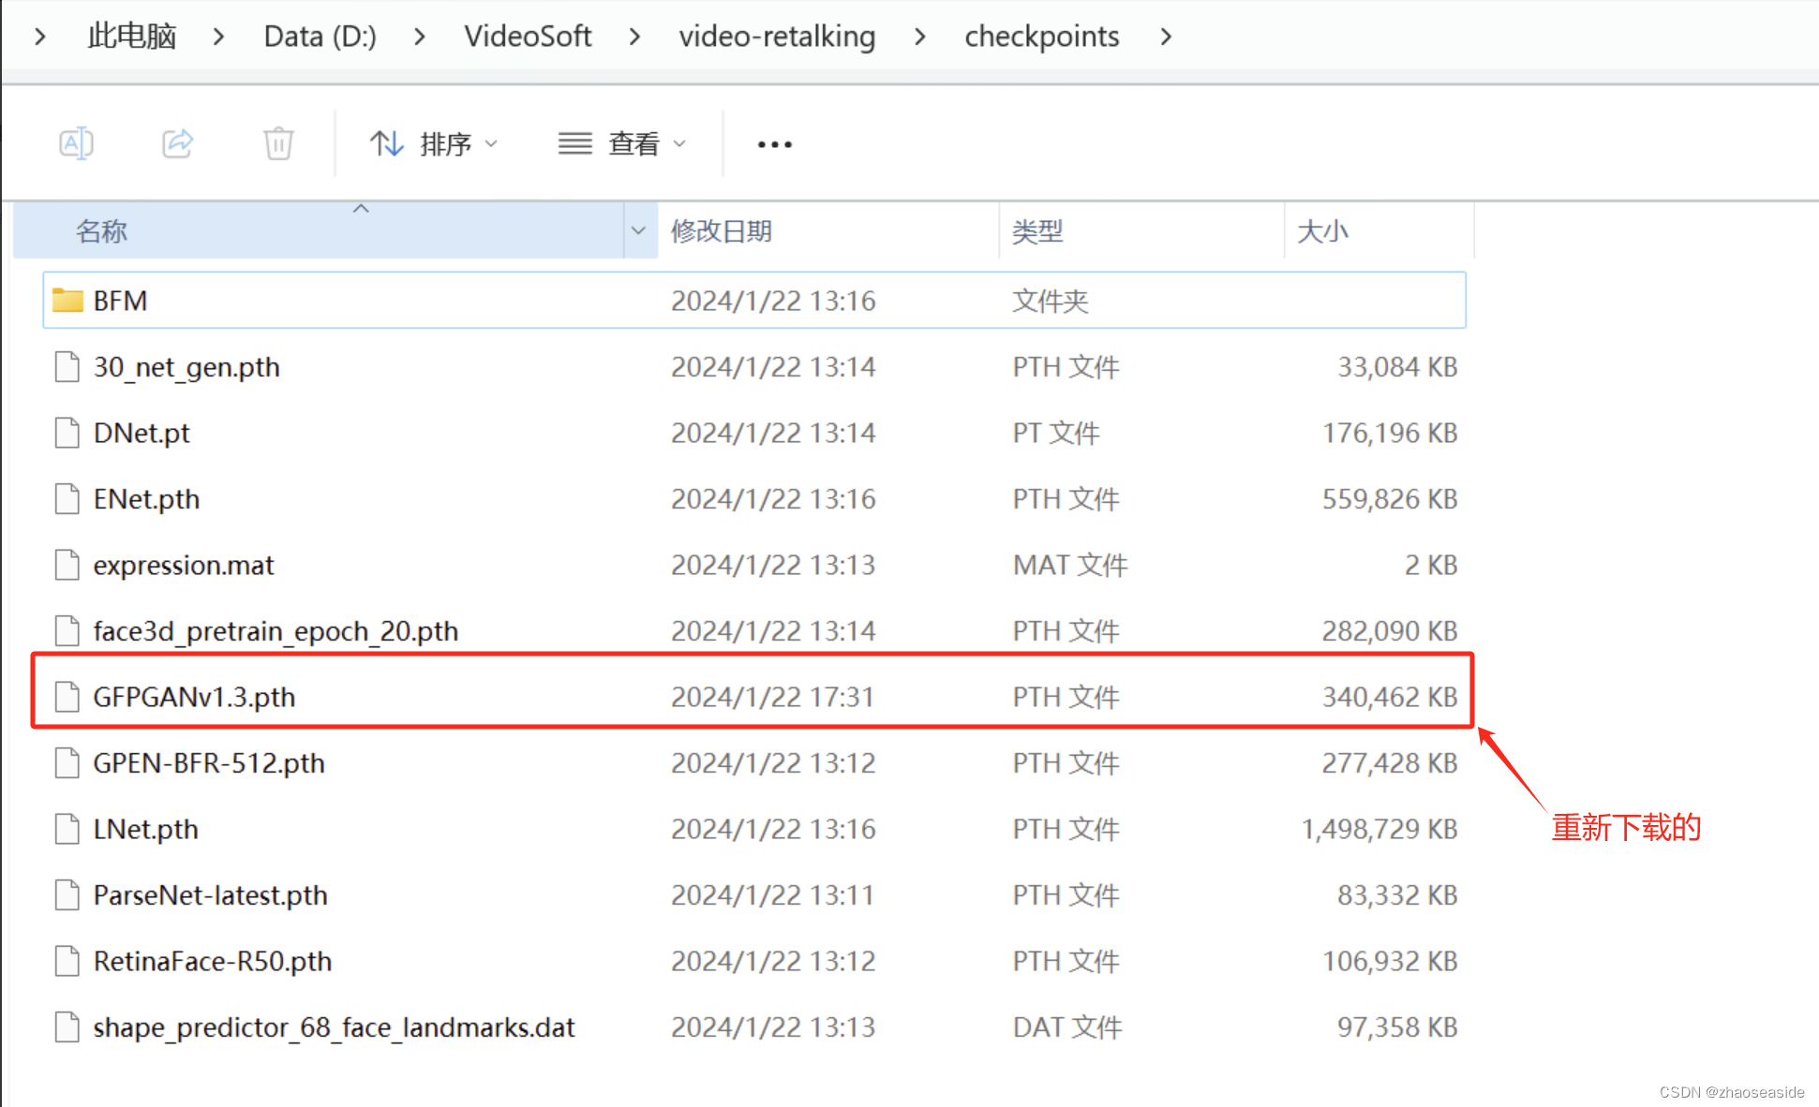Click the 文件夹 type cell of BFM
The image size is (1819, 1107).
(1051, 301)
